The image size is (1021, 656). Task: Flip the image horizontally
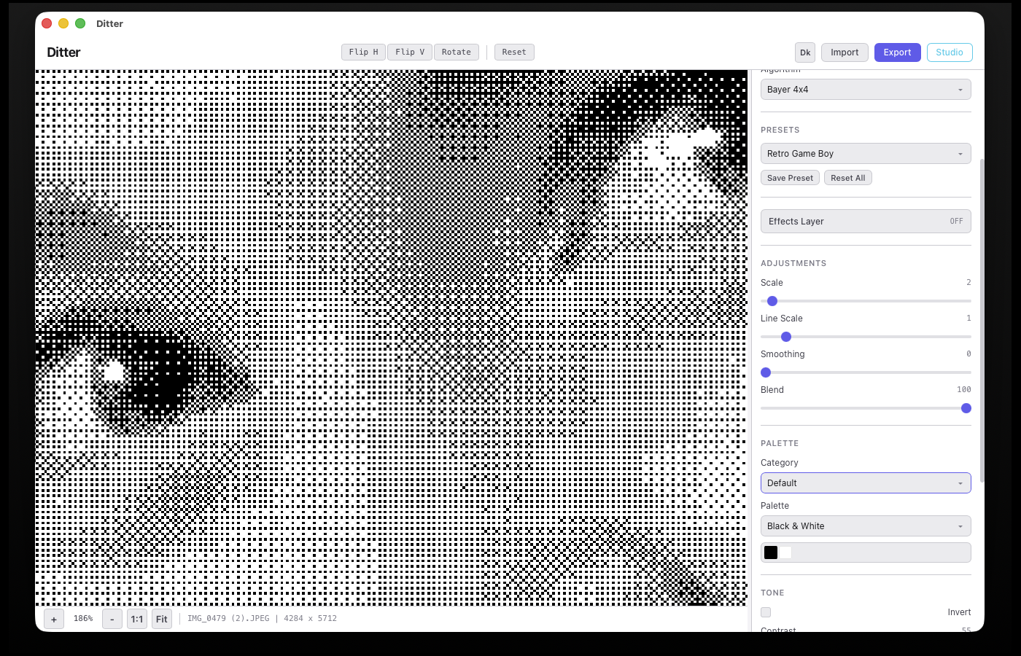363,52
